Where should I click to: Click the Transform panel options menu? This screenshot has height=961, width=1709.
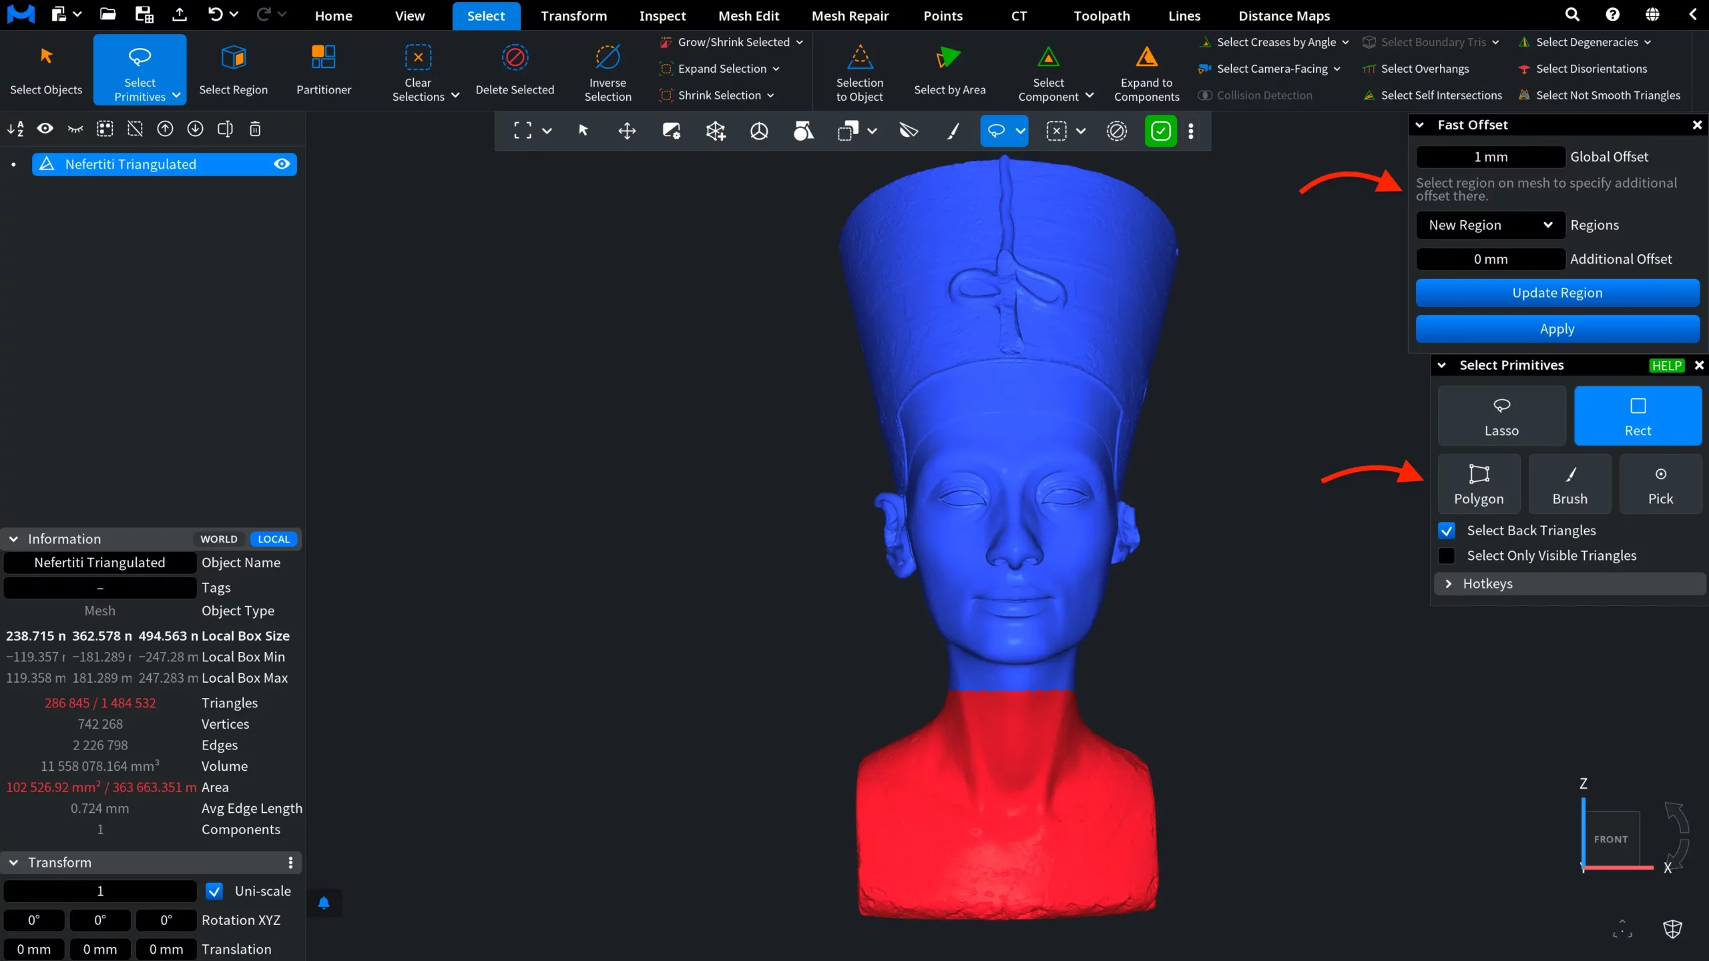coord(290,863)
